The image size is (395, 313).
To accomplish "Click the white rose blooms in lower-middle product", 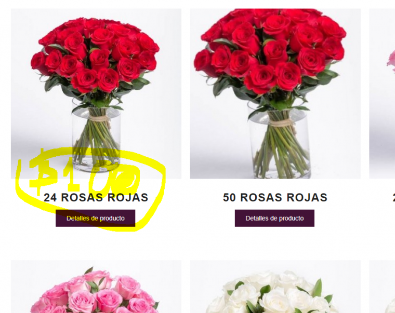I will 273,293.
